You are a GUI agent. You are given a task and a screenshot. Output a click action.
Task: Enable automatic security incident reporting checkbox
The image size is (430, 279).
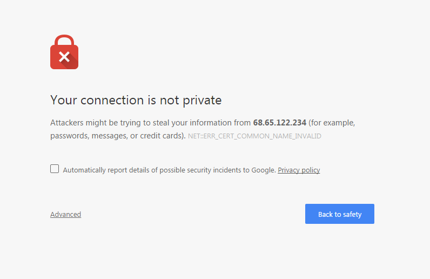click(x=55, y=169)
